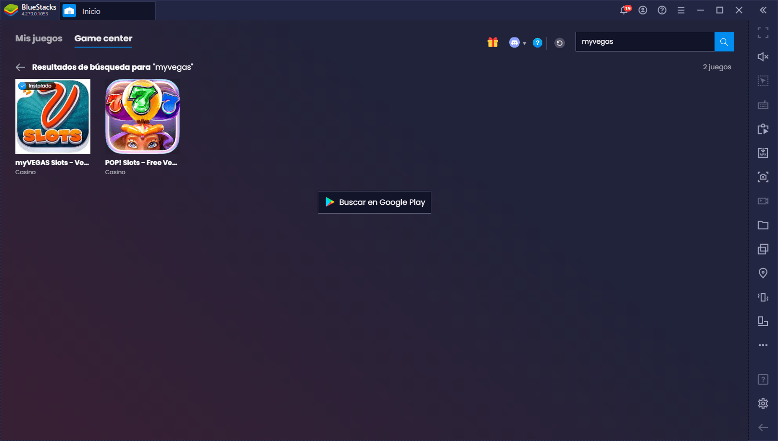Click Android back arrow in sidebar

point(763,428)
